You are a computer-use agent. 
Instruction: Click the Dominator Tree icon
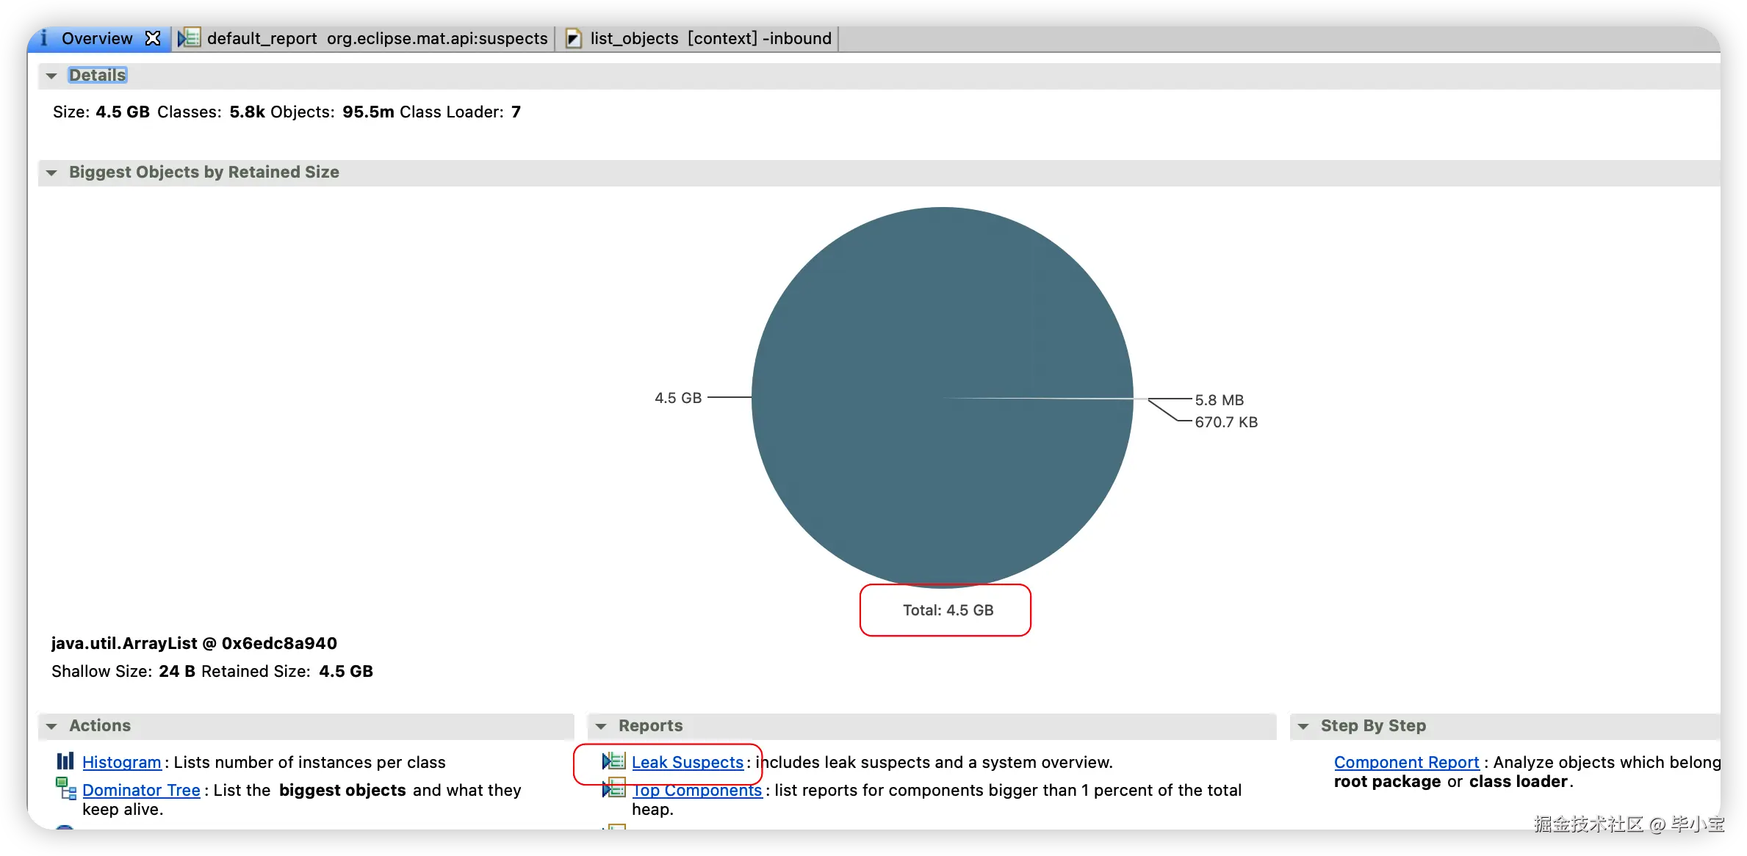pos(66,789)
